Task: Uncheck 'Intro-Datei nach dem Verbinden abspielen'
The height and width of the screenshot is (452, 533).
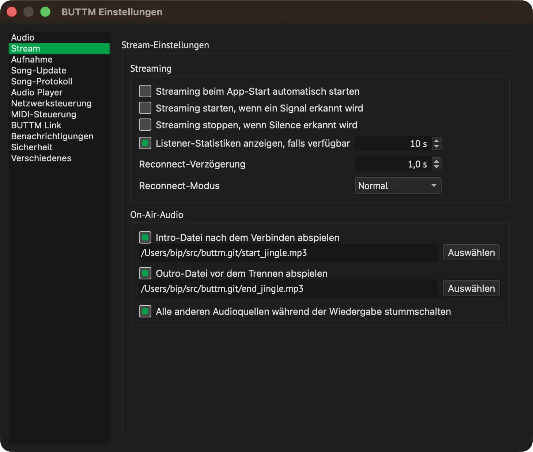Action: [x=145, y=237]
